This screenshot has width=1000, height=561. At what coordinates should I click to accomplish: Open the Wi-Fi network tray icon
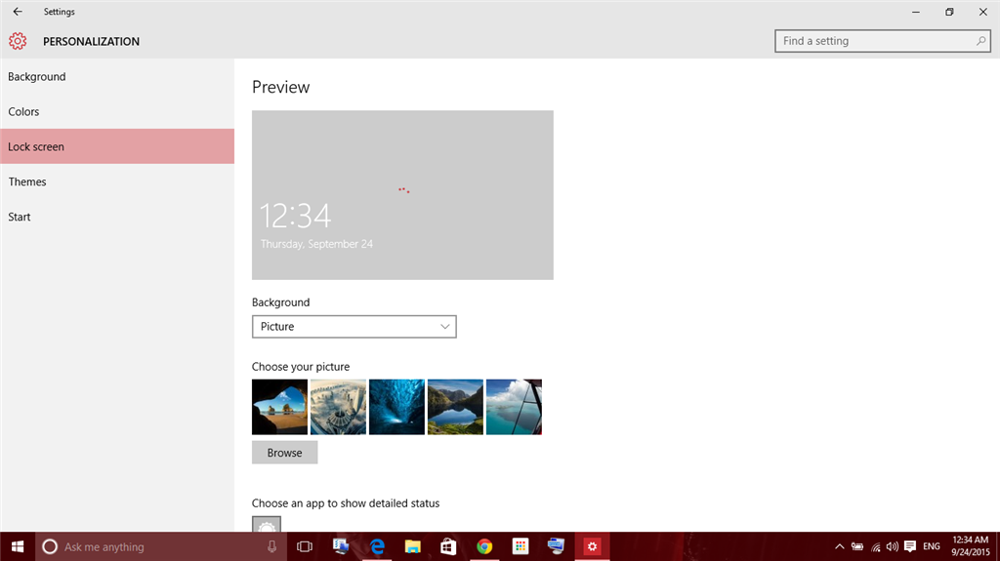pos(876,546)
